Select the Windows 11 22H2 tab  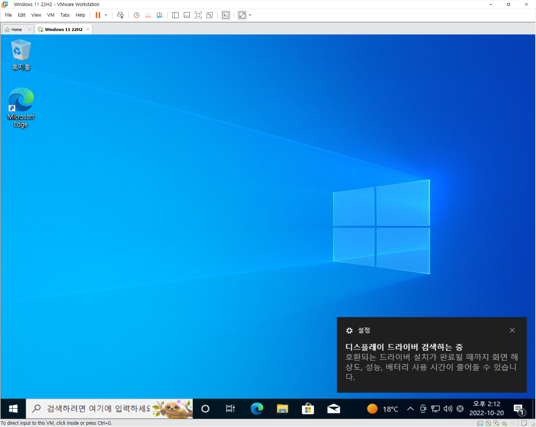pos(64,30)
